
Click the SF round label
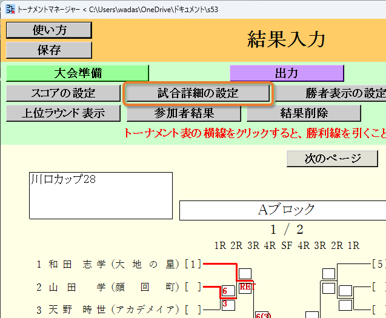287,245
